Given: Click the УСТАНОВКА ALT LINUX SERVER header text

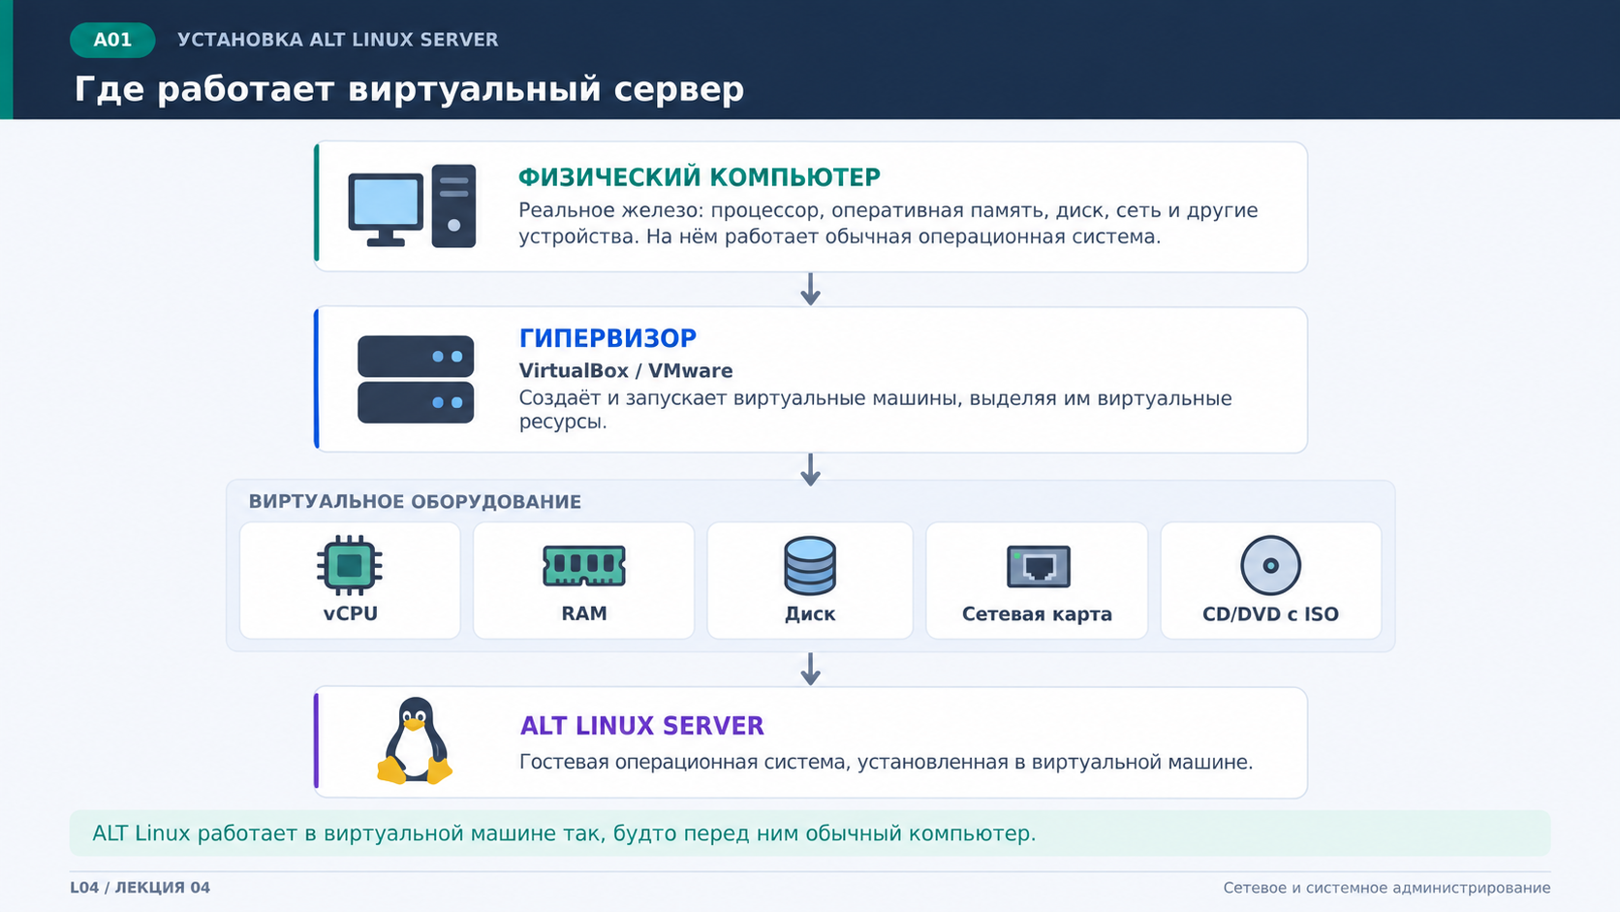Looking at the screenshot, I should click(x=337, y=40).
